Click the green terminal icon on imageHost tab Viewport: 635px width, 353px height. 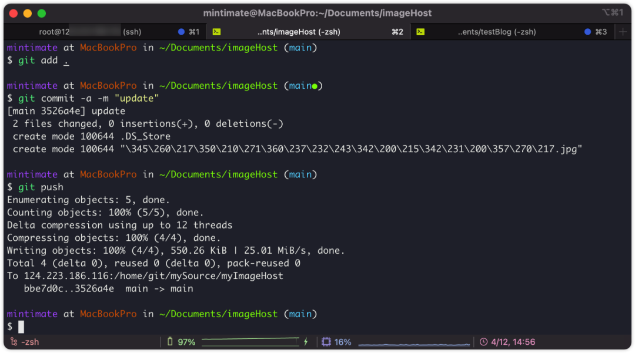click(217, 32)
